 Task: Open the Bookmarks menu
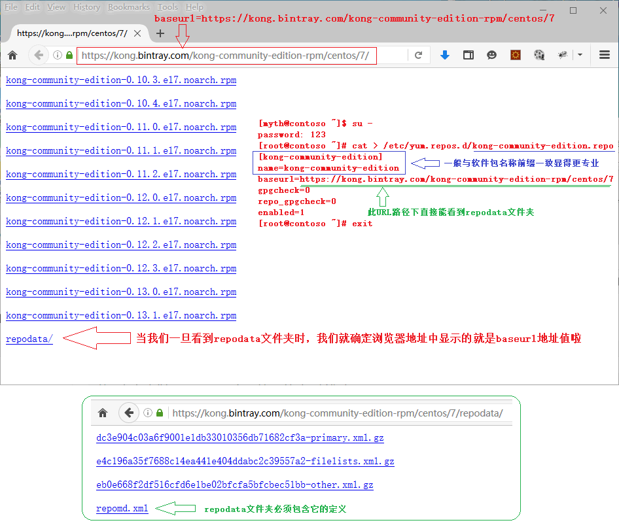(x=129, y=7)
